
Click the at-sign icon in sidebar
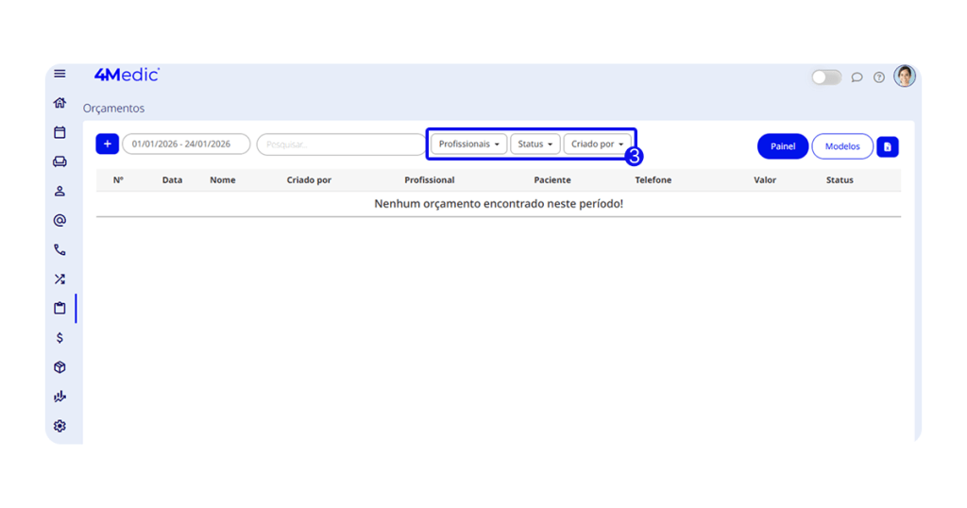click(x=59, y=220)
